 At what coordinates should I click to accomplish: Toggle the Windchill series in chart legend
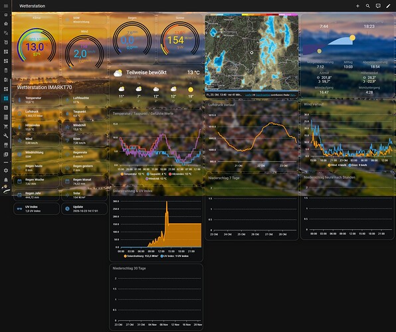(x=156, y=179)
